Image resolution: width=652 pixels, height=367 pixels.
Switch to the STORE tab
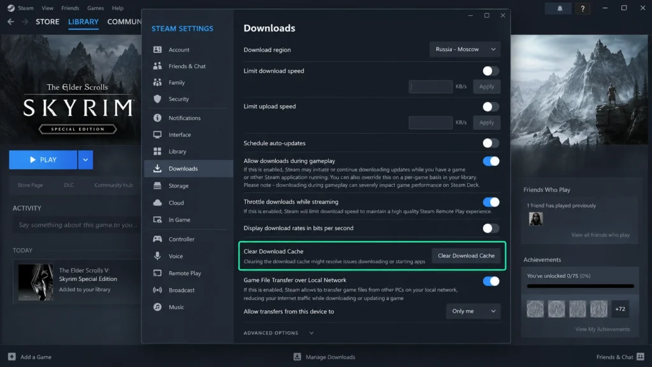(47, 22)
